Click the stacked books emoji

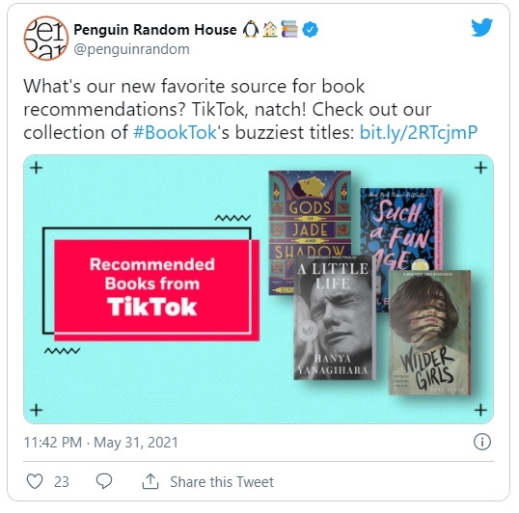[x=289, y=29]
